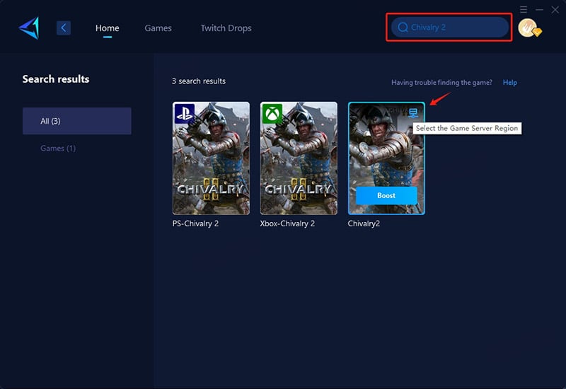The width and height of the screenshot is (566, 389).
Task: Select the Xbox-Chivalry 2 game cover
Action: pos(299,158)
